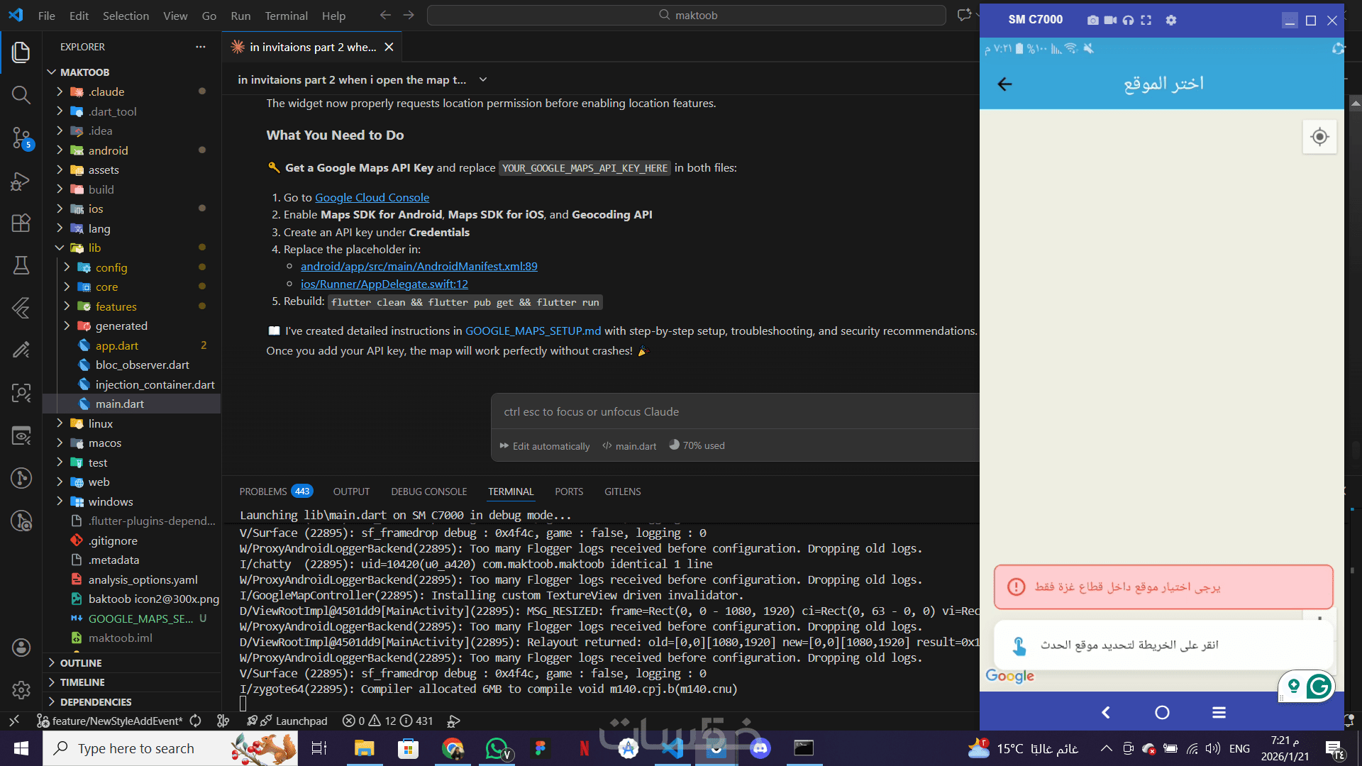1362x766 pixels.
Task: Toggle Edit automatically mode in Claude
Action: [x=545, y=446]
